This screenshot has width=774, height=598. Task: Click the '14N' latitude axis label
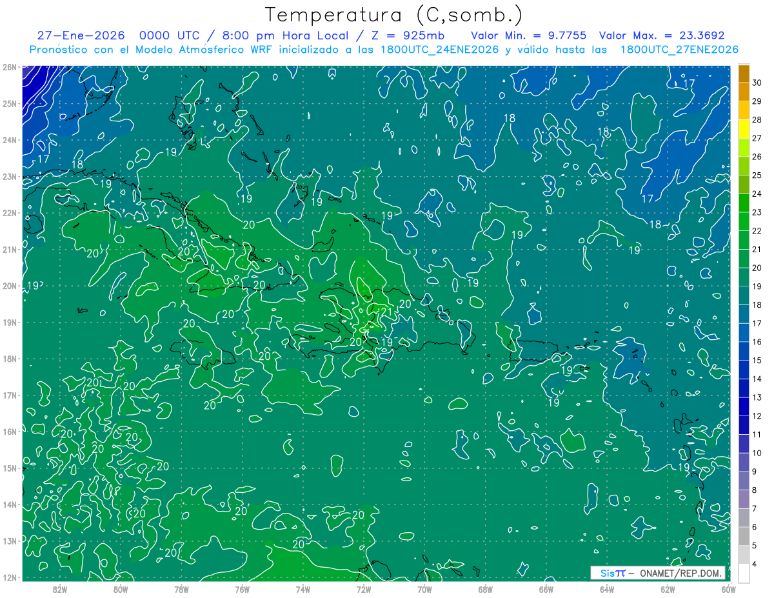(x=10, y=504)
